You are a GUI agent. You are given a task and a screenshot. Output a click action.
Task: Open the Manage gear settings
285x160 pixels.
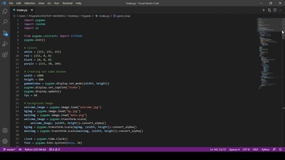coord(5,141)
